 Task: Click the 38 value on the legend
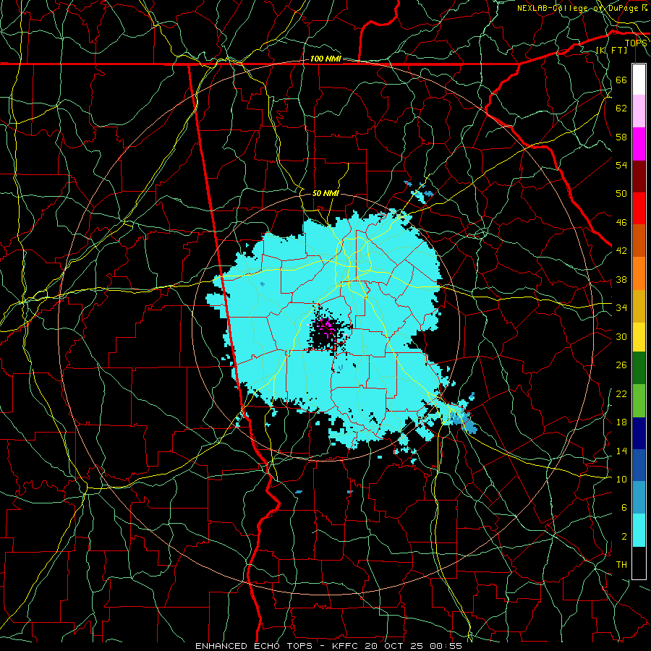tap(621, 279)
